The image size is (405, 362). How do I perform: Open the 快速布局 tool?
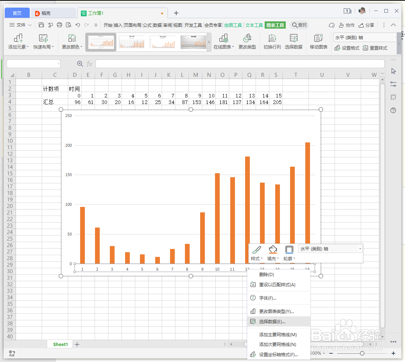coord(44,42)
